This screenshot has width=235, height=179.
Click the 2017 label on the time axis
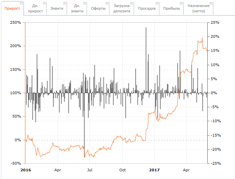click(x=155, y=170)
